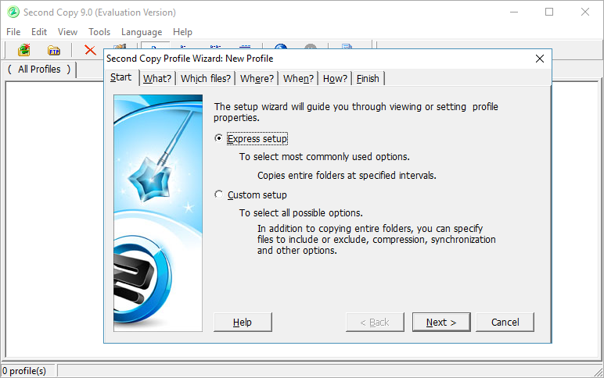
Task: Open the When? tab
Action: (x=298, y=78)
